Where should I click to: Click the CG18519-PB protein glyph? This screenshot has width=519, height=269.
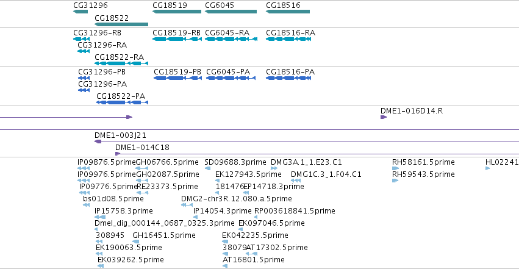(177, 78)
